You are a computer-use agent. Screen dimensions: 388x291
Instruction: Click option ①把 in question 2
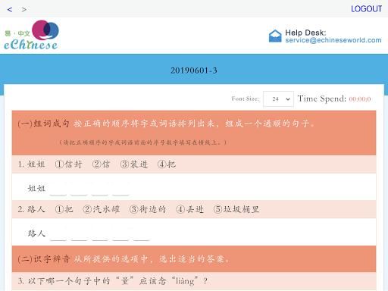(x=64, y=209)
